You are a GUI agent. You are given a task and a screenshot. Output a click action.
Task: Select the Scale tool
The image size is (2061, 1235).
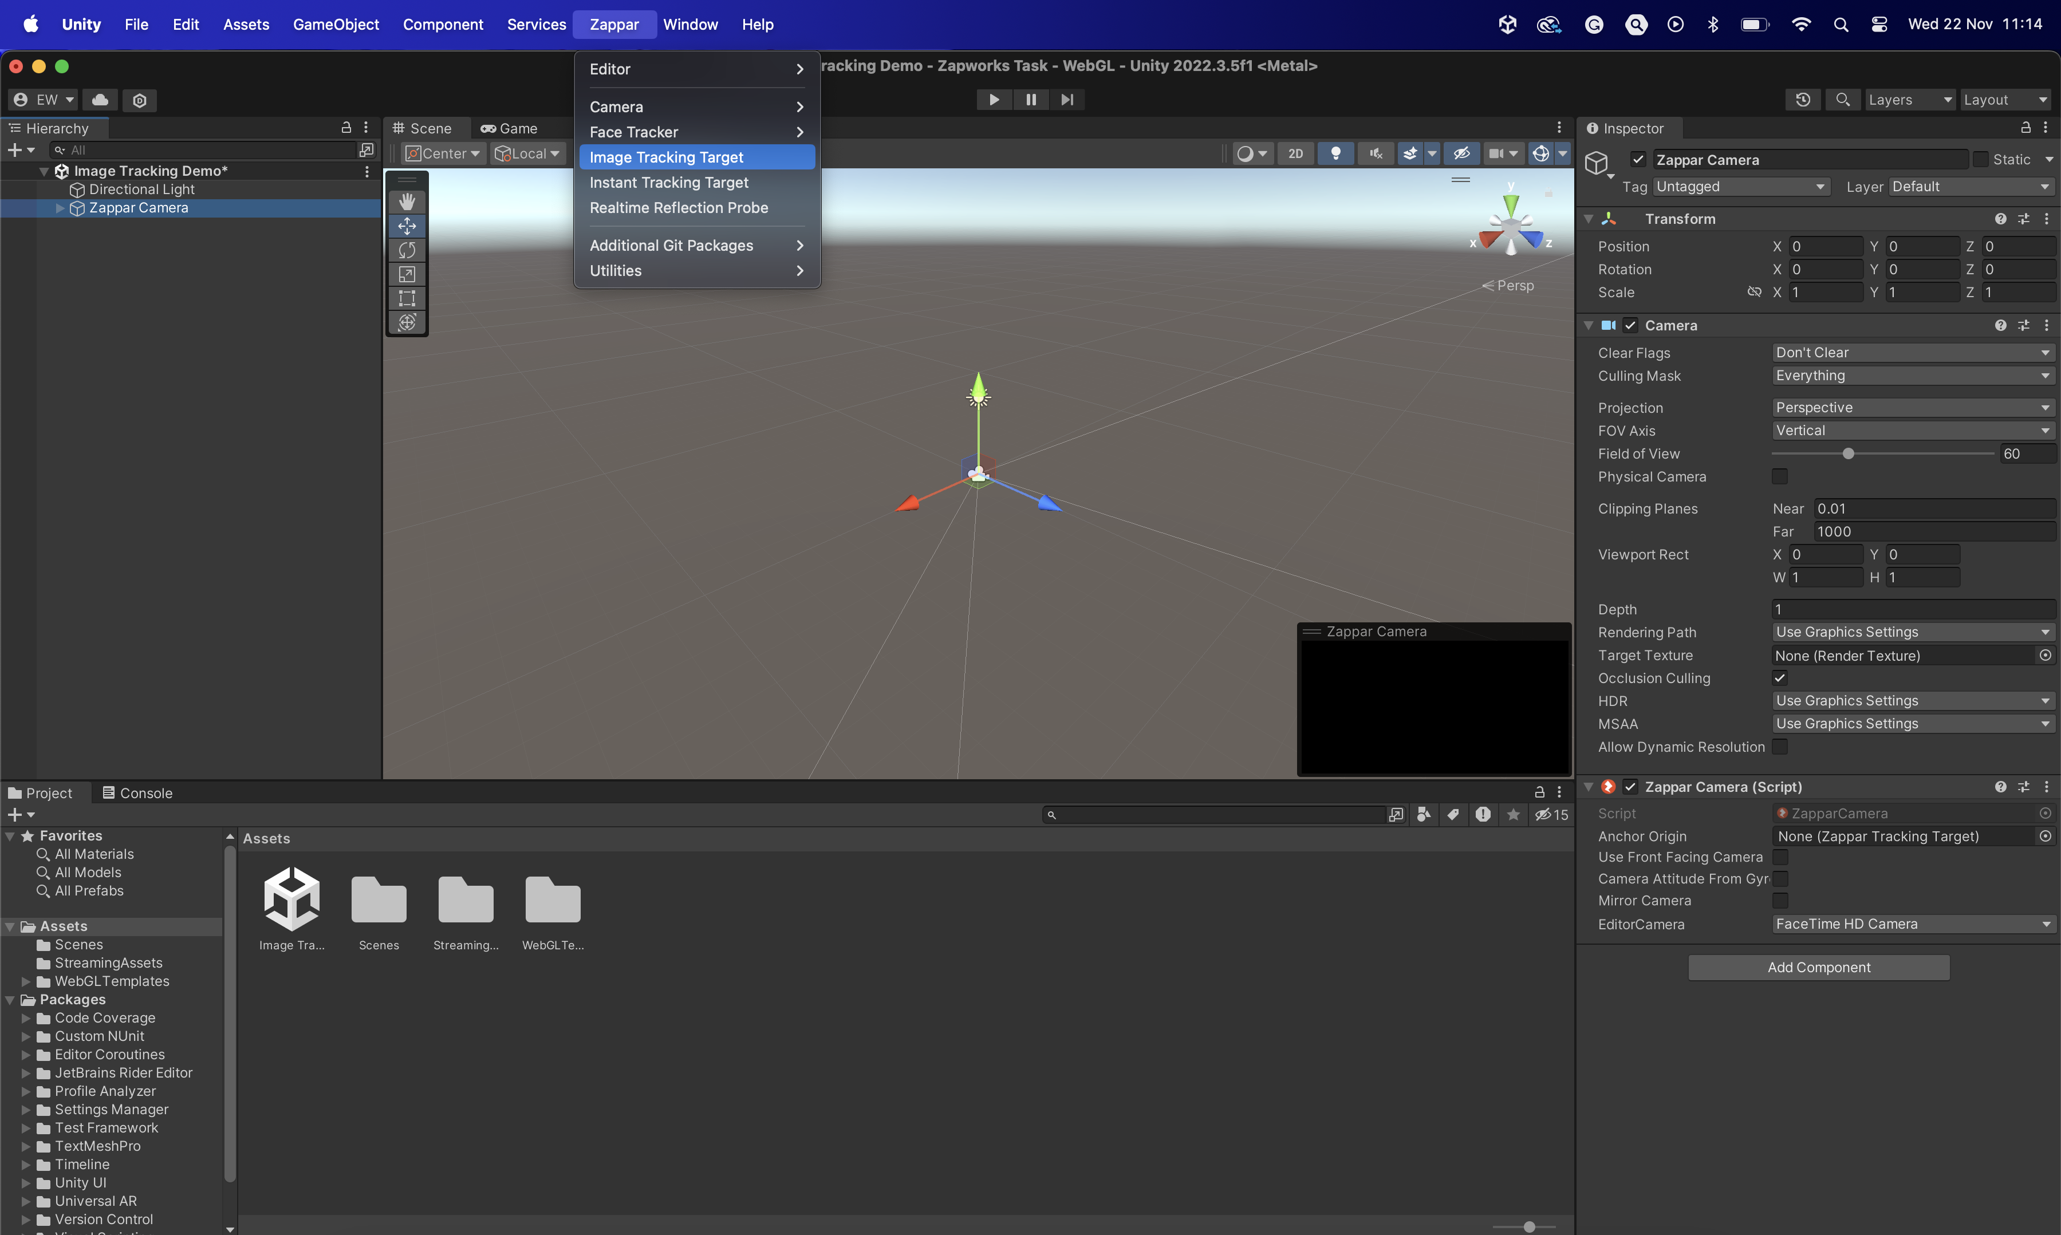pyautogui.click(x=406, y=274)
